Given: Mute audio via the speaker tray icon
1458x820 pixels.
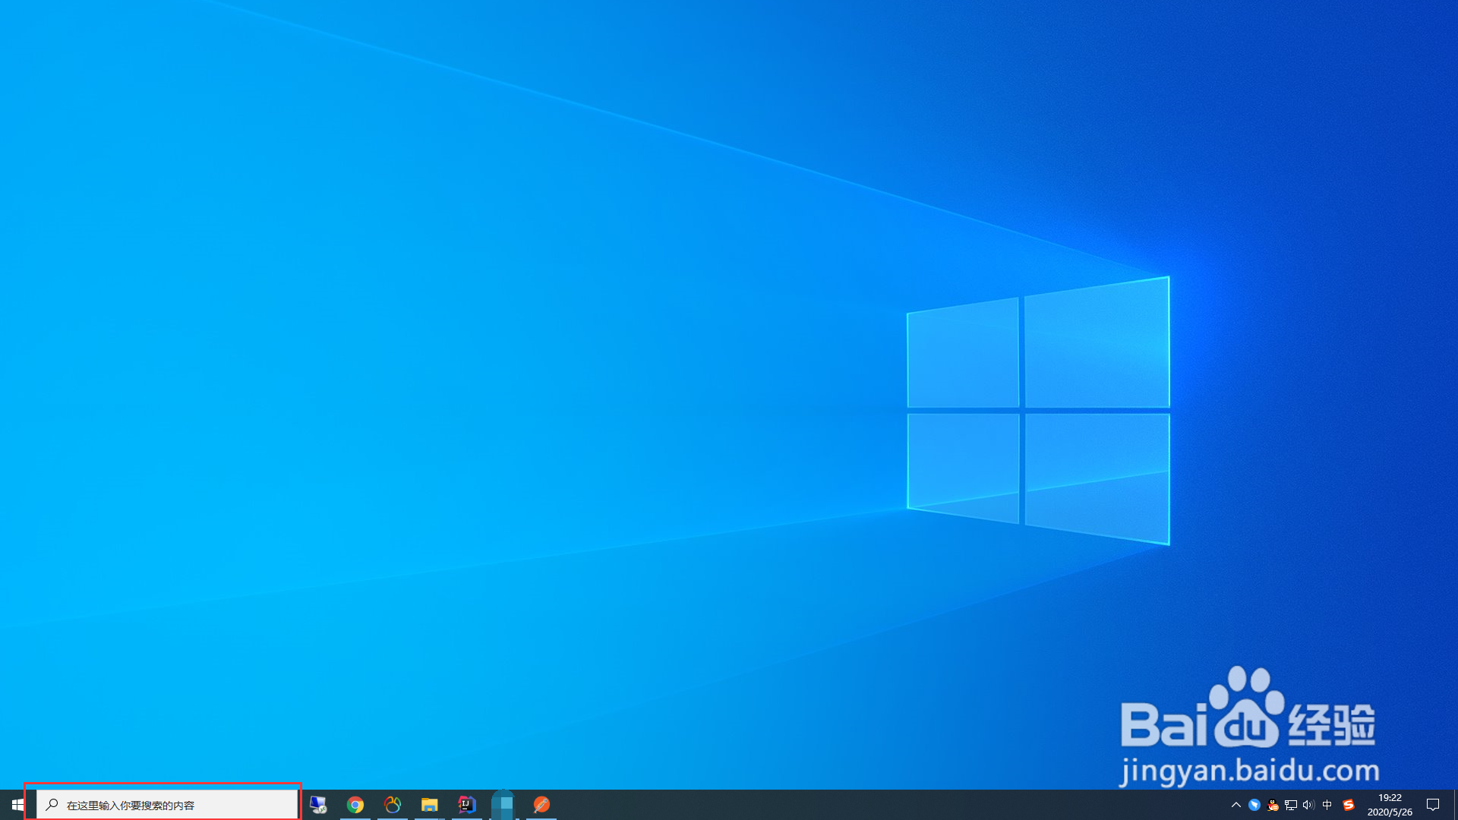Looking at the screenshot, I should point(1308,805).
